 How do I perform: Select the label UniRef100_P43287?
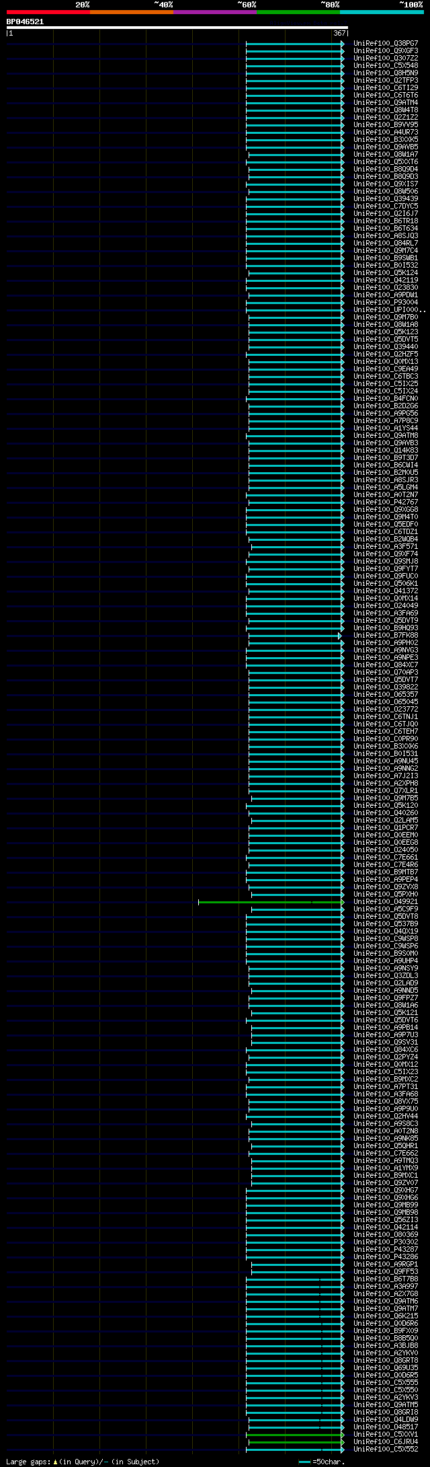(x=386, y=1250)
